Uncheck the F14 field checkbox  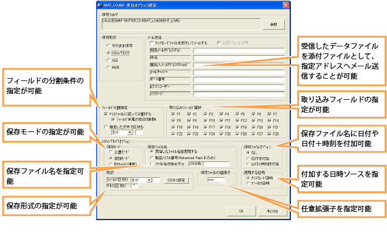pyautogui.click(x=270, y=120)
